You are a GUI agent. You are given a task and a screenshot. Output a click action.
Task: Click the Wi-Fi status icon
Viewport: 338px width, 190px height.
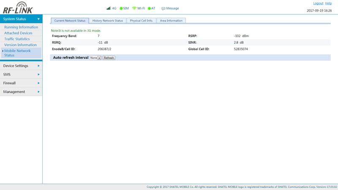click(134, 8)
